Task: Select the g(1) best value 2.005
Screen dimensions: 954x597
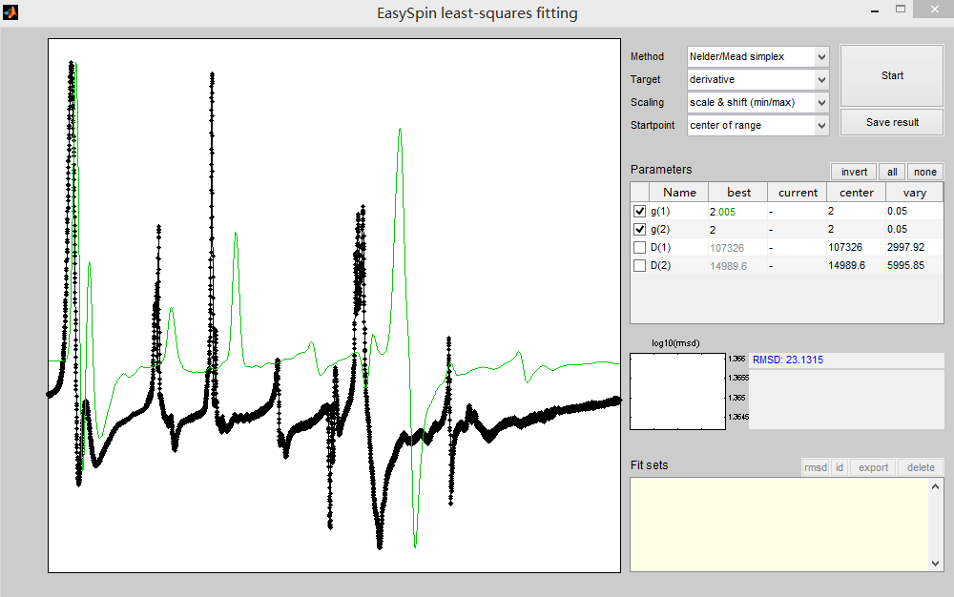Action: (x=738, y=212)
